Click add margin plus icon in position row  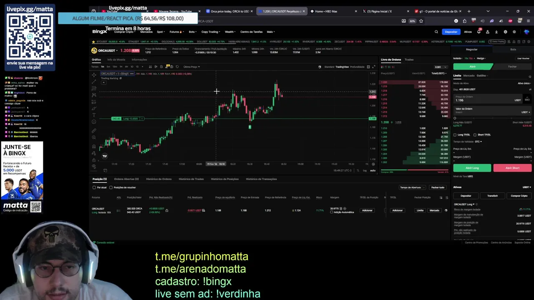pyautogui.click(x=345, y=208)
